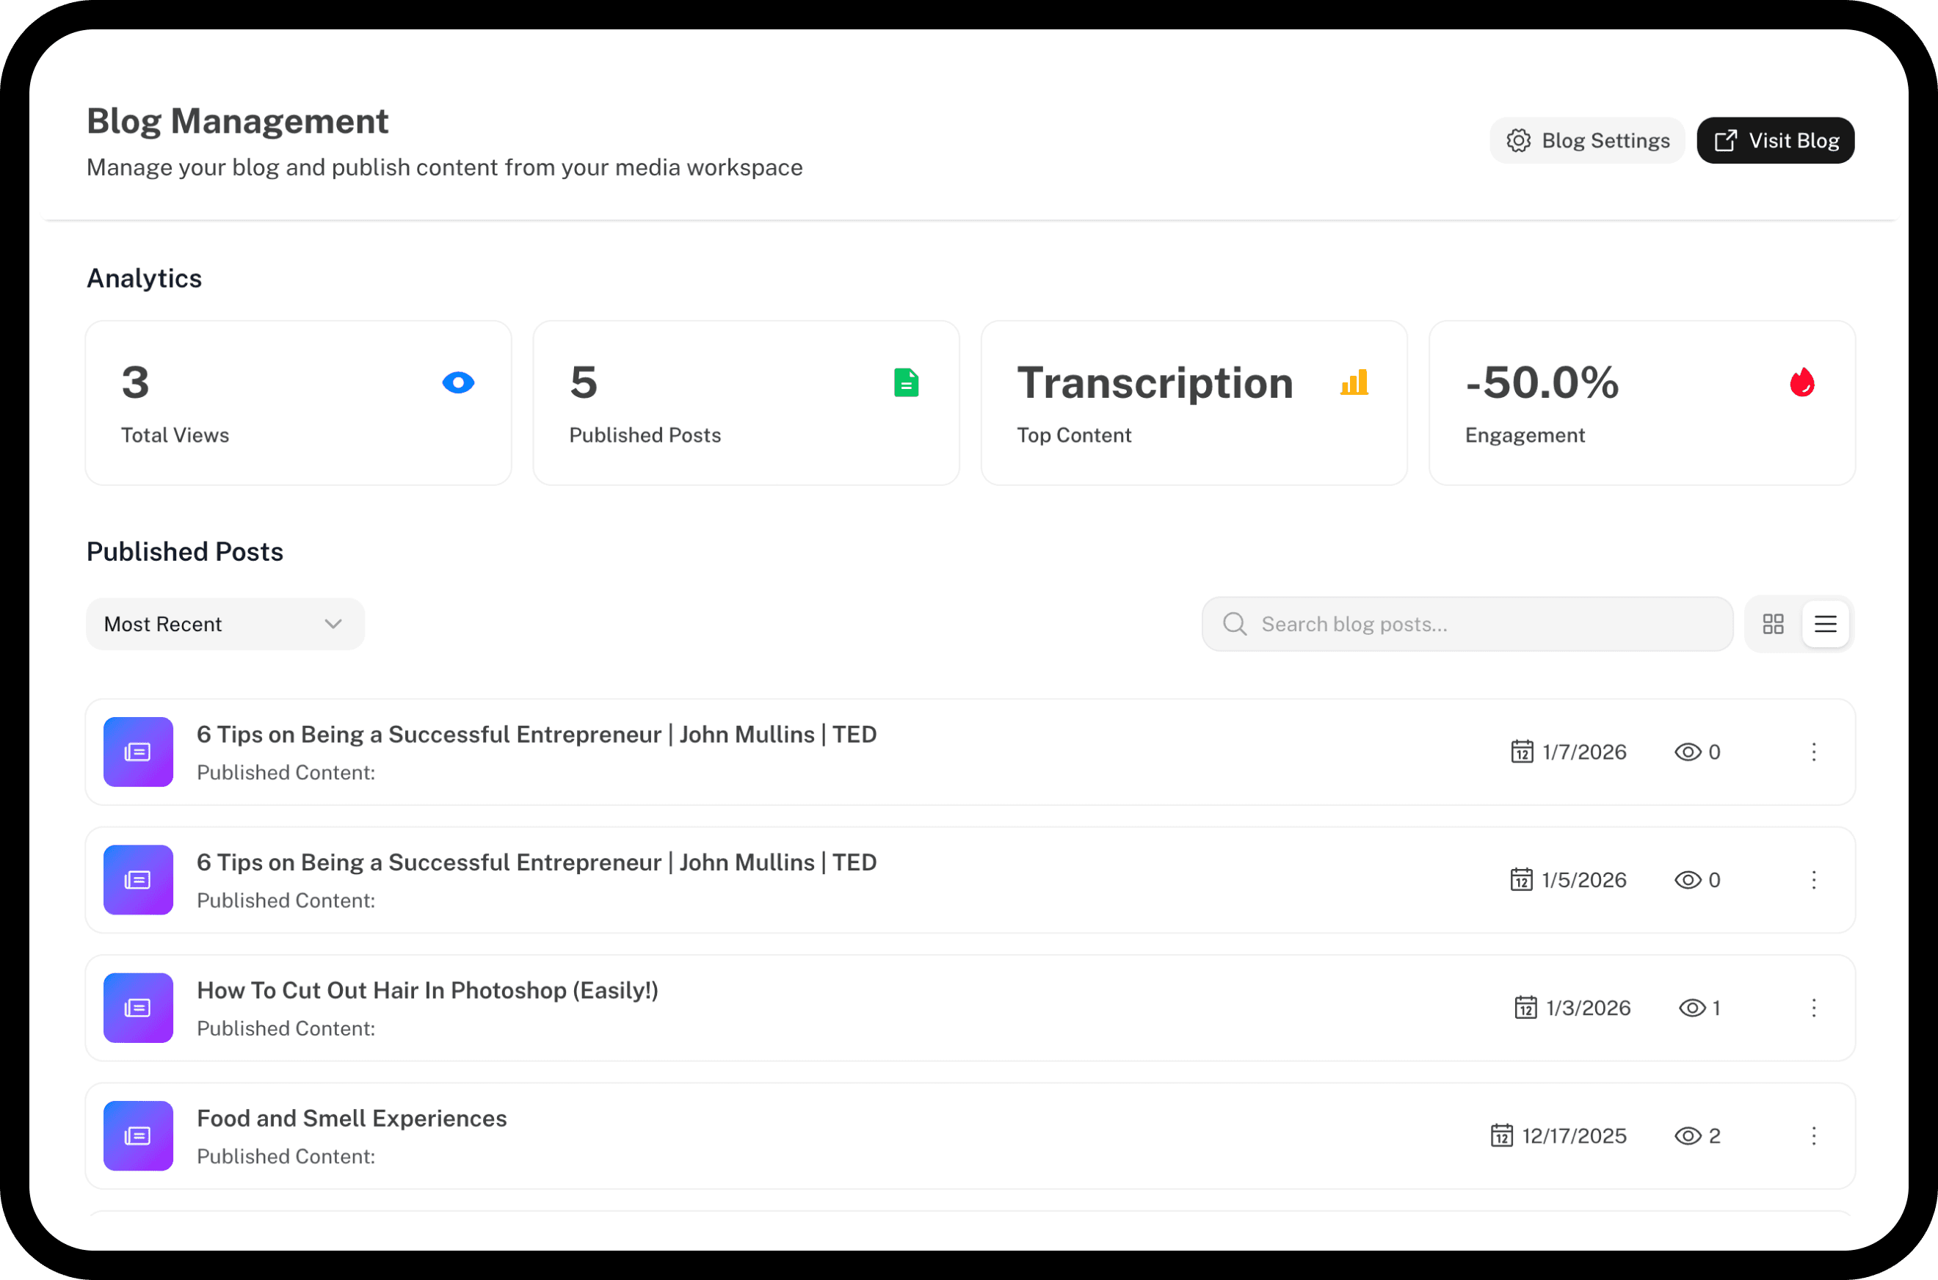Open the Most Recent sort dropdown
Screen dimensions: 1938x1280
click(x=225, y=625)
